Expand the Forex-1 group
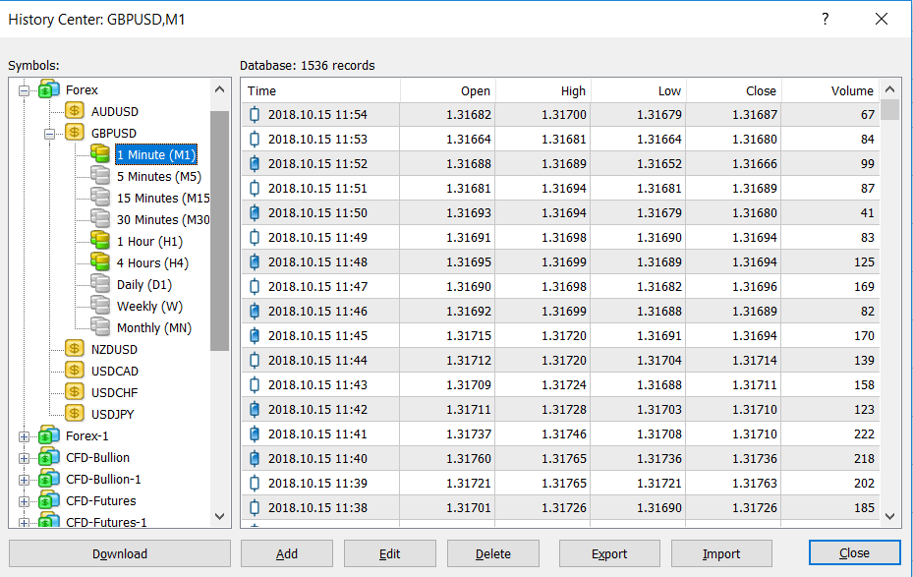The height and width of the screenshot is (577, 913). (x=25, y=435)
